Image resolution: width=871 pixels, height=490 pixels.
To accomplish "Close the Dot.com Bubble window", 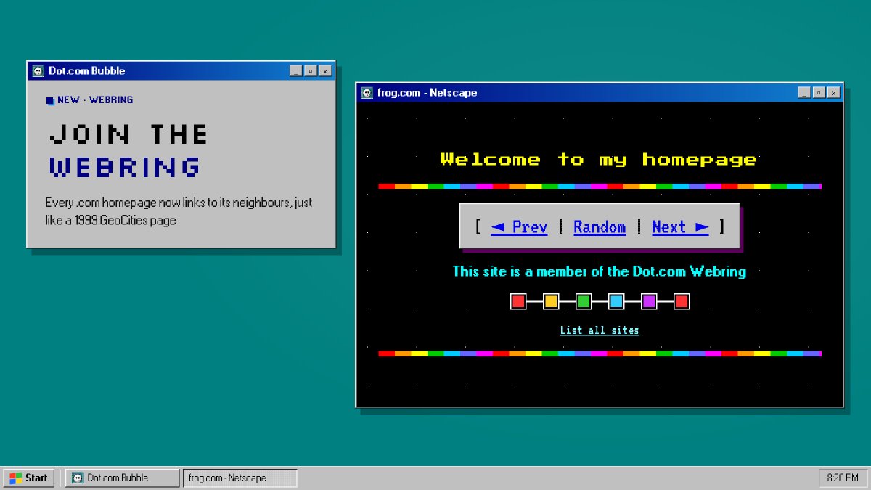I will (325, 71).
